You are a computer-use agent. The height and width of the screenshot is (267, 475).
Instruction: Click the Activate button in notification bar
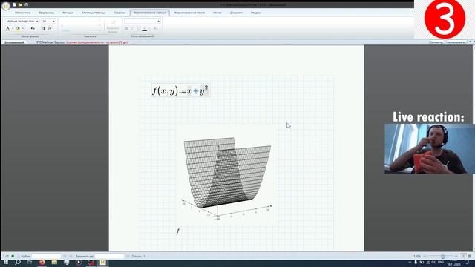click(x=456, y=42)
